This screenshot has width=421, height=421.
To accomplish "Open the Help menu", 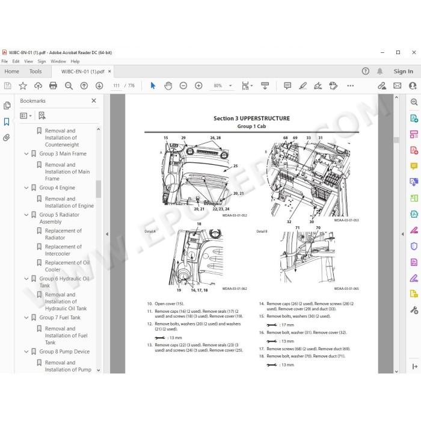I will (75, 61).
